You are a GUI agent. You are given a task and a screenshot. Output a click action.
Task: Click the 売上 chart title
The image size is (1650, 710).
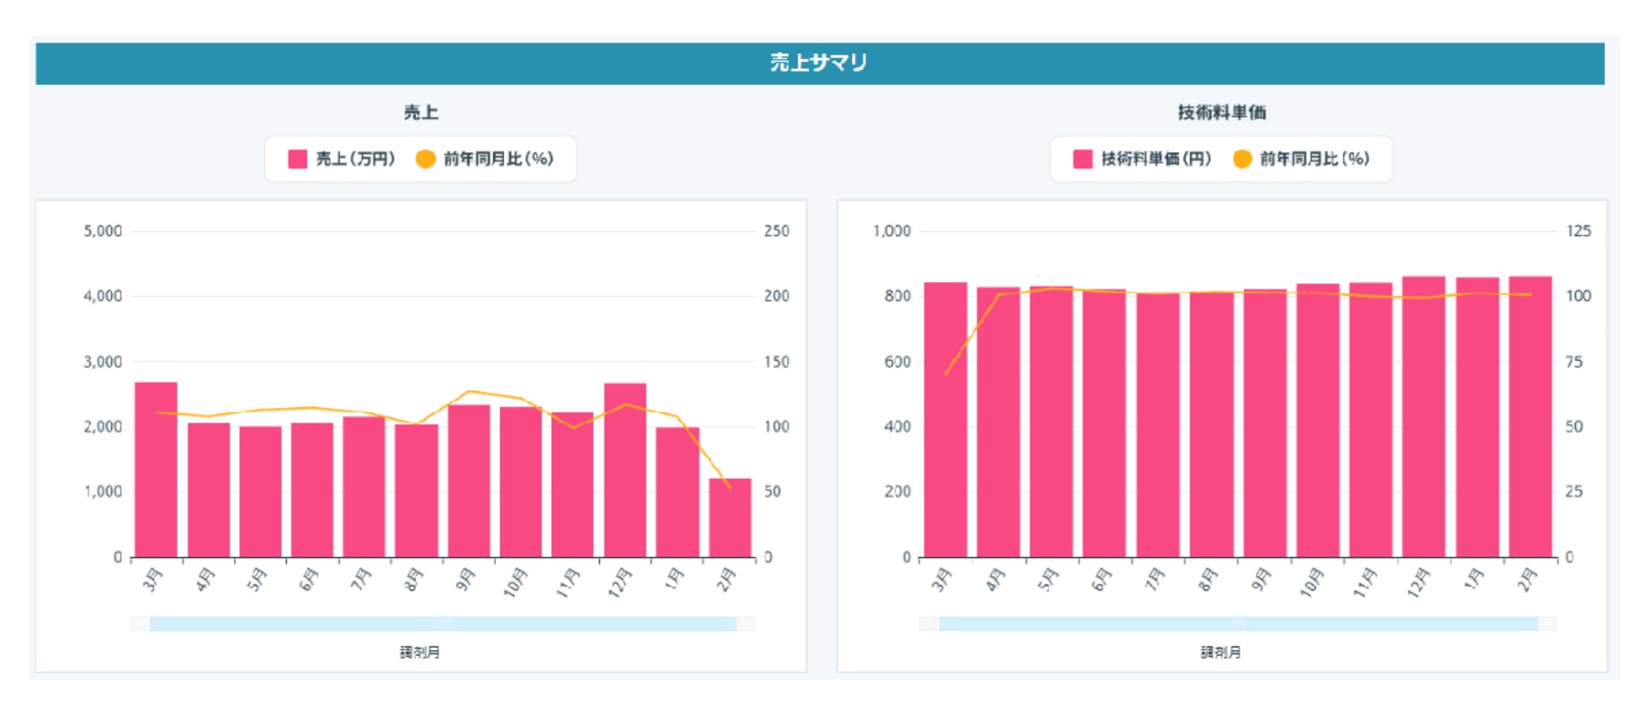(x=421, y=112)
